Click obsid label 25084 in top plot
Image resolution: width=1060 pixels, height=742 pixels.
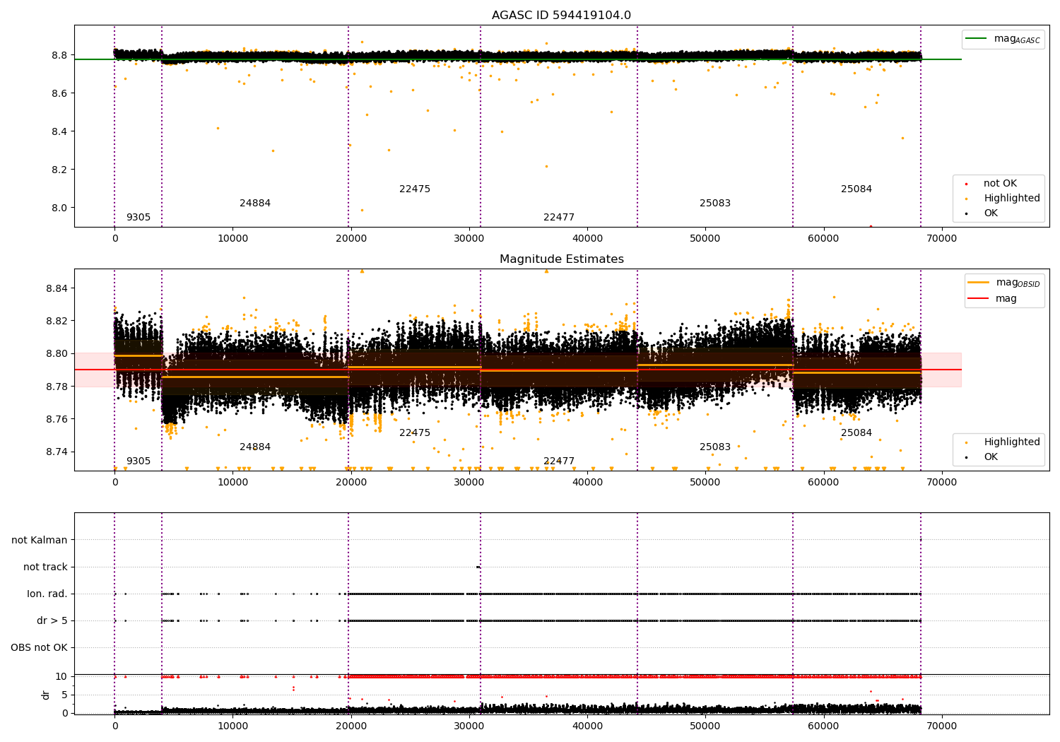tap(856, 189)
